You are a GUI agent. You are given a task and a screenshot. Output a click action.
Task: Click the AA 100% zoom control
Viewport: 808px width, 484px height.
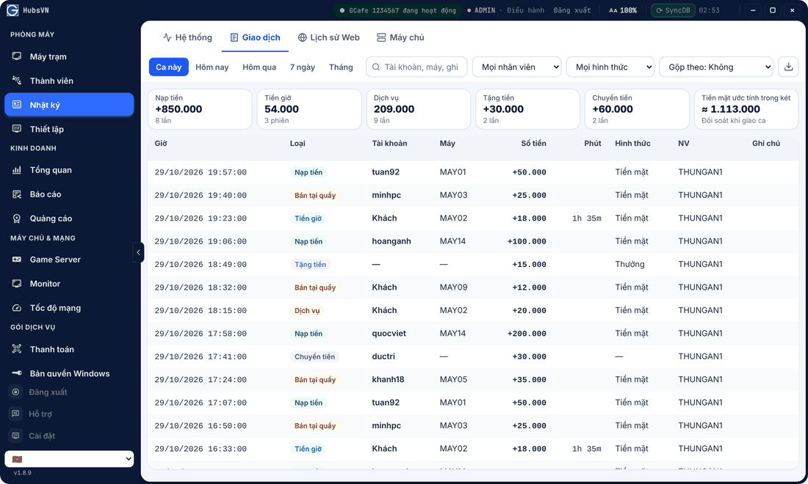(622, 10)
